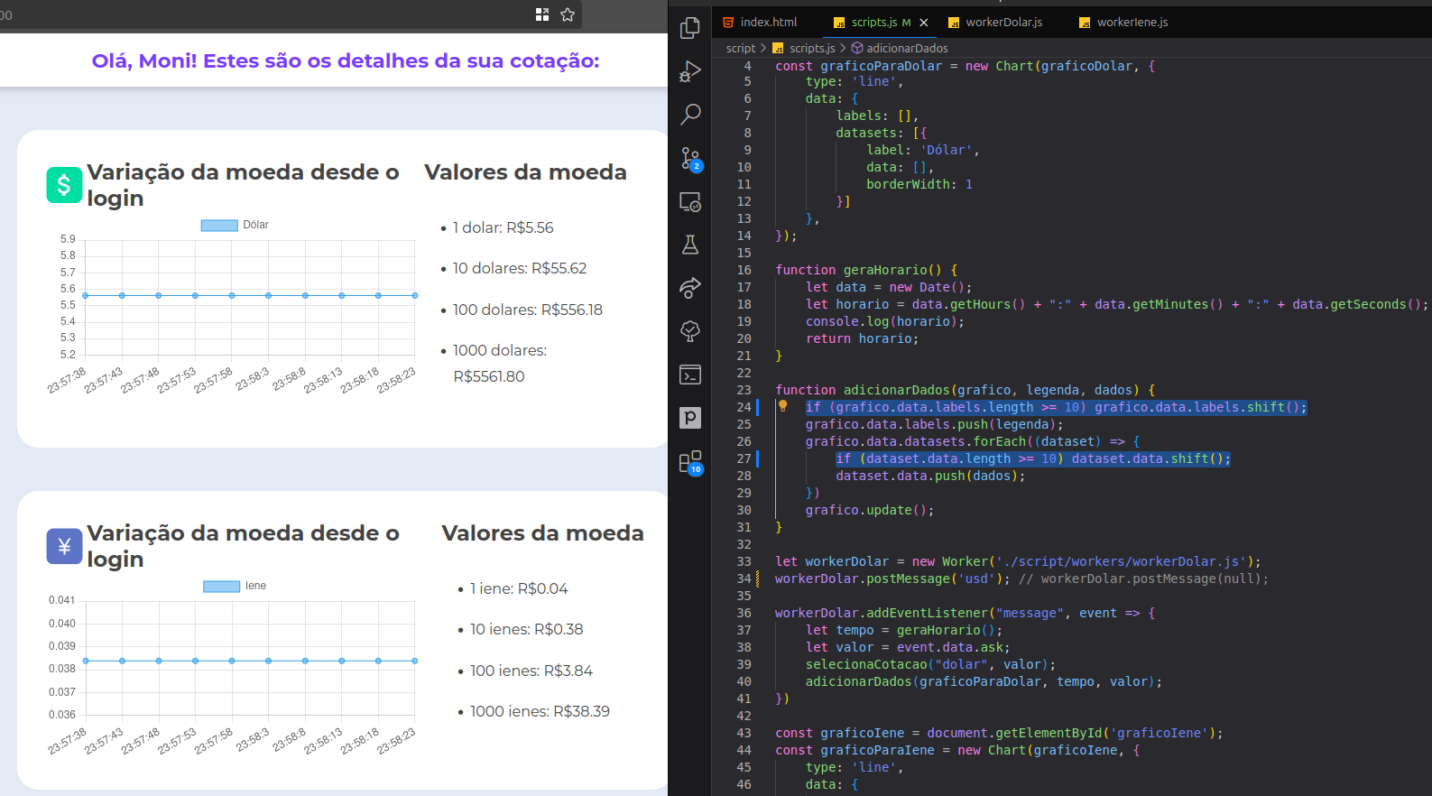Click the '100 dolares: R$556.18' list item
The width and height of the screenshot is (1432, 796).
click(528, 310)
